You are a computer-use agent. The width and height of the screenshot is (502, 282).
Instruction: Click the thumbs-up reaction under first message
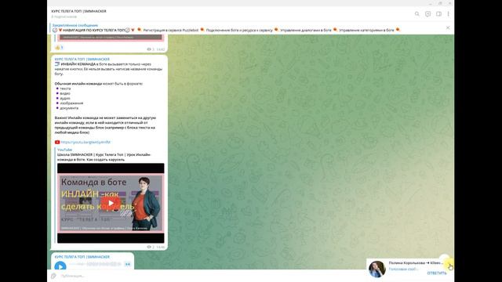59,47
